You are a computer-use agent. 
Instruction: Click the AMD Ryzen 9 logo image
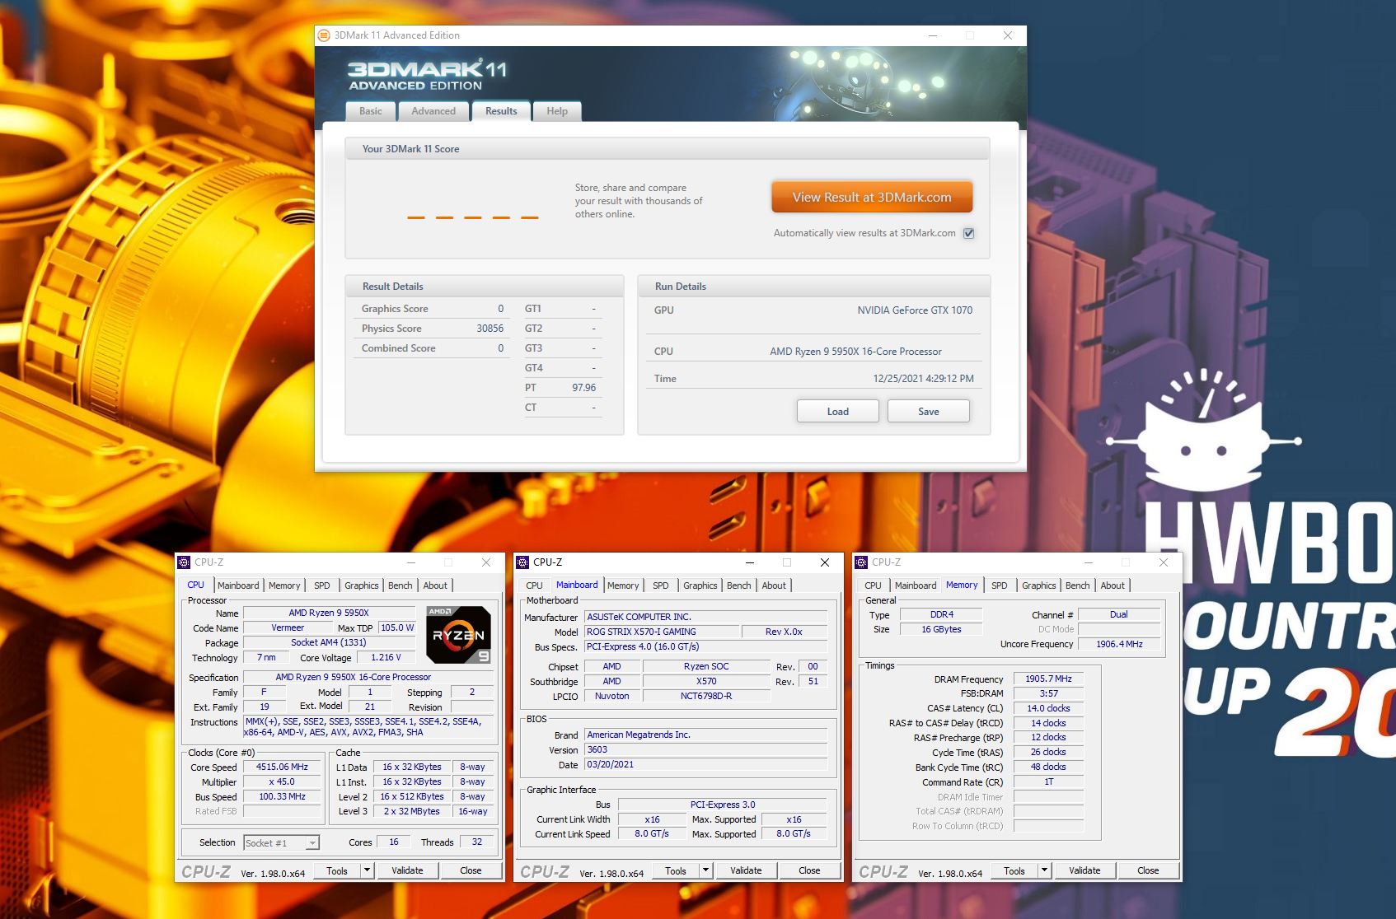(x=459, y=635)
